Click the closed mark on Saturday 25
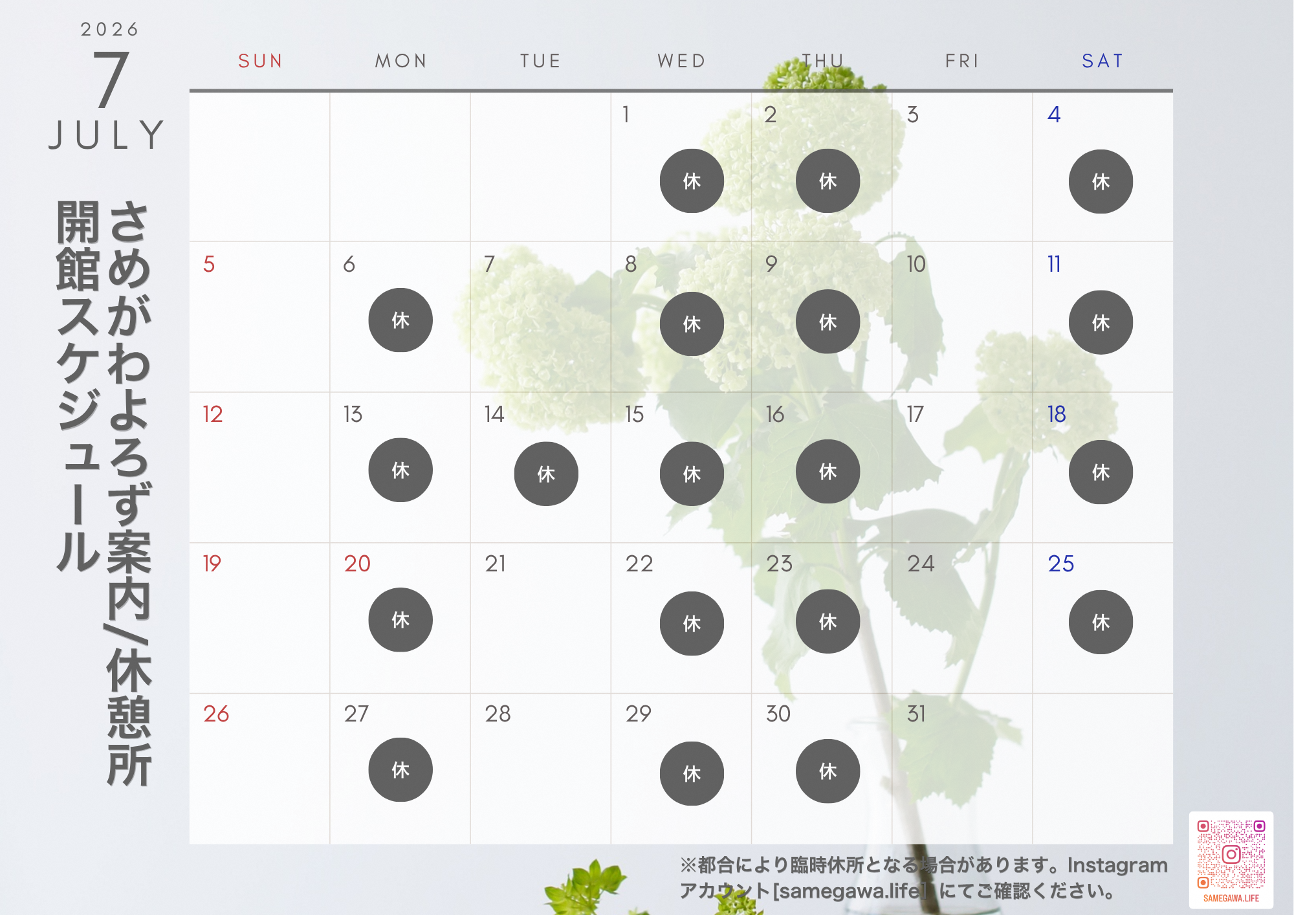This screenshot has height=915, width=1294. pos(1101,622)
